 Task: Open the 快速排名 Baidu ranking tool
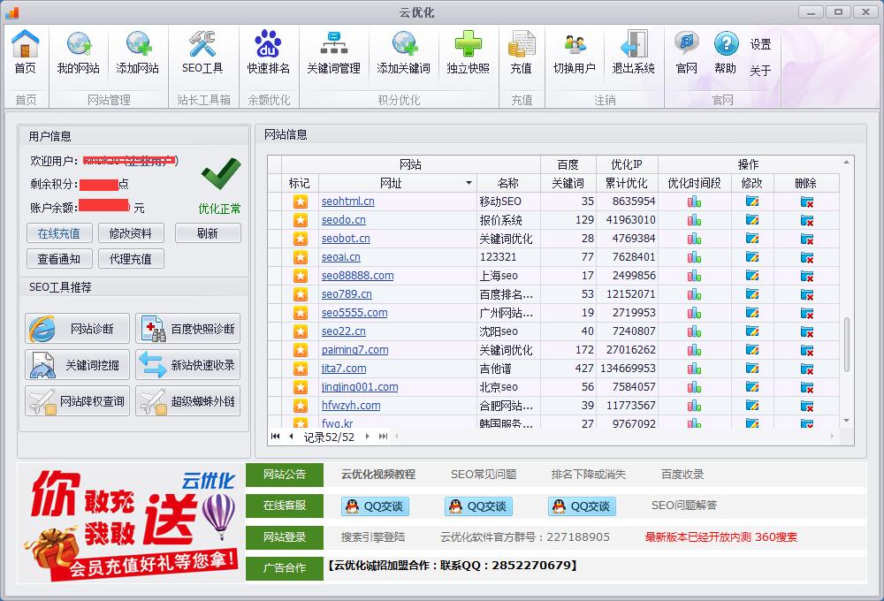click(268, 53)
